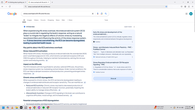The width and height of the screenshot is (195, 110).
Task: Save to Pocket toolbar icon
Action: click(181, 7)
